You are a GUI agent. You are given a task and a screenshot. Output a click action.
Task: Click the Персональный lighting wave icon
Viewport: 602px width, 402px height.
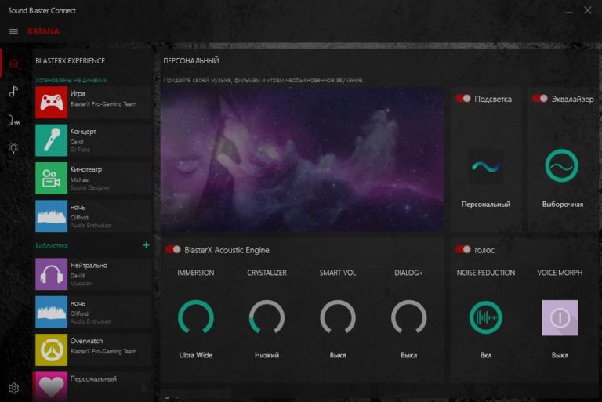[486, 166]
